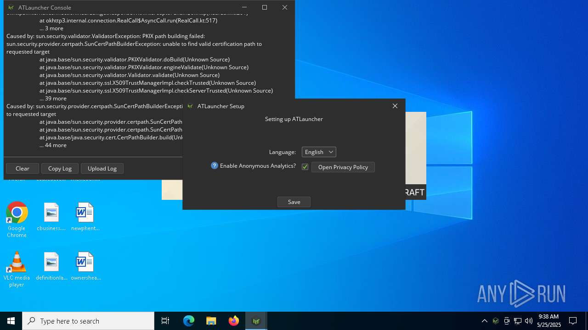Viewport: 588px width, 330px height.
Task: Click the '... 3 more' log line
Action: pos(51,28)
